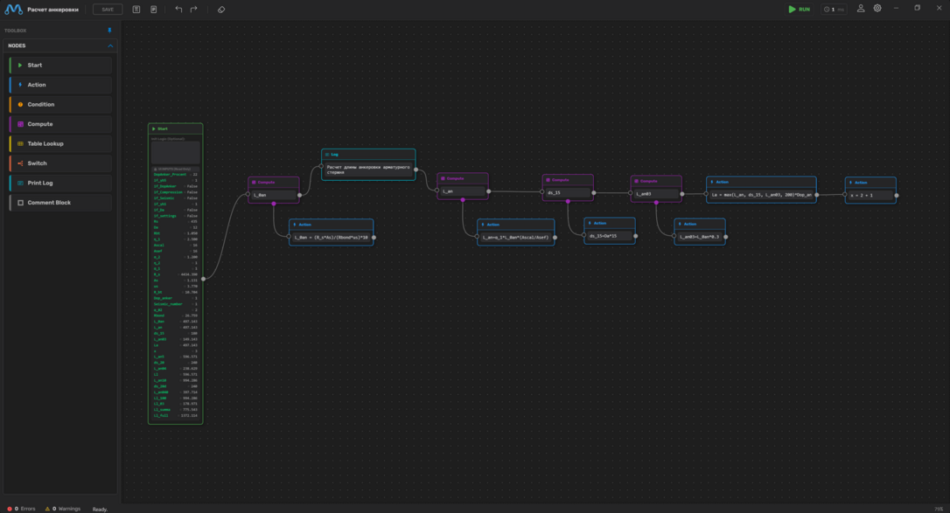
Task: Click the Warnings indicator in status bar
Action: click(x=63, y=509)
